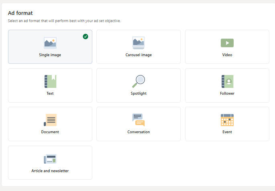Select the Carousel image format label
This screenshot has width=275, height=191.
(x=139, y=55)
